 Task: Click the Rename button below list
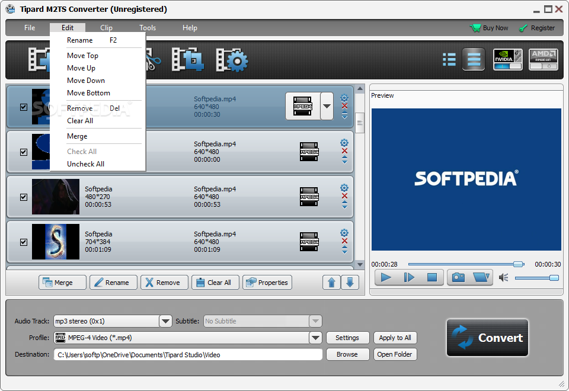coord(113,282)
